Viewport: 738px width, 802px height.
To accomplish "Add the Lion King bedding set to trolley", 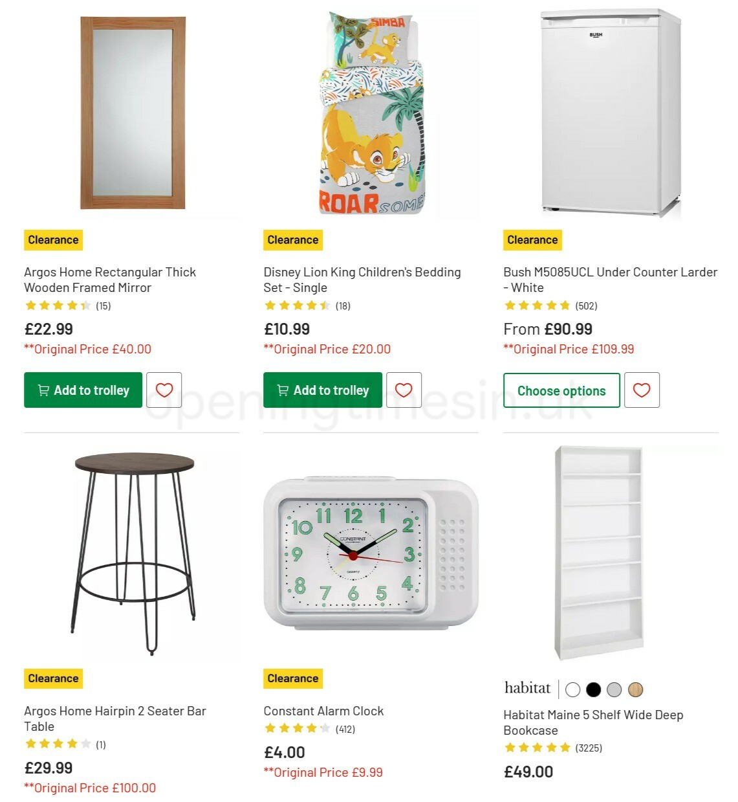I will coord(322,390).
